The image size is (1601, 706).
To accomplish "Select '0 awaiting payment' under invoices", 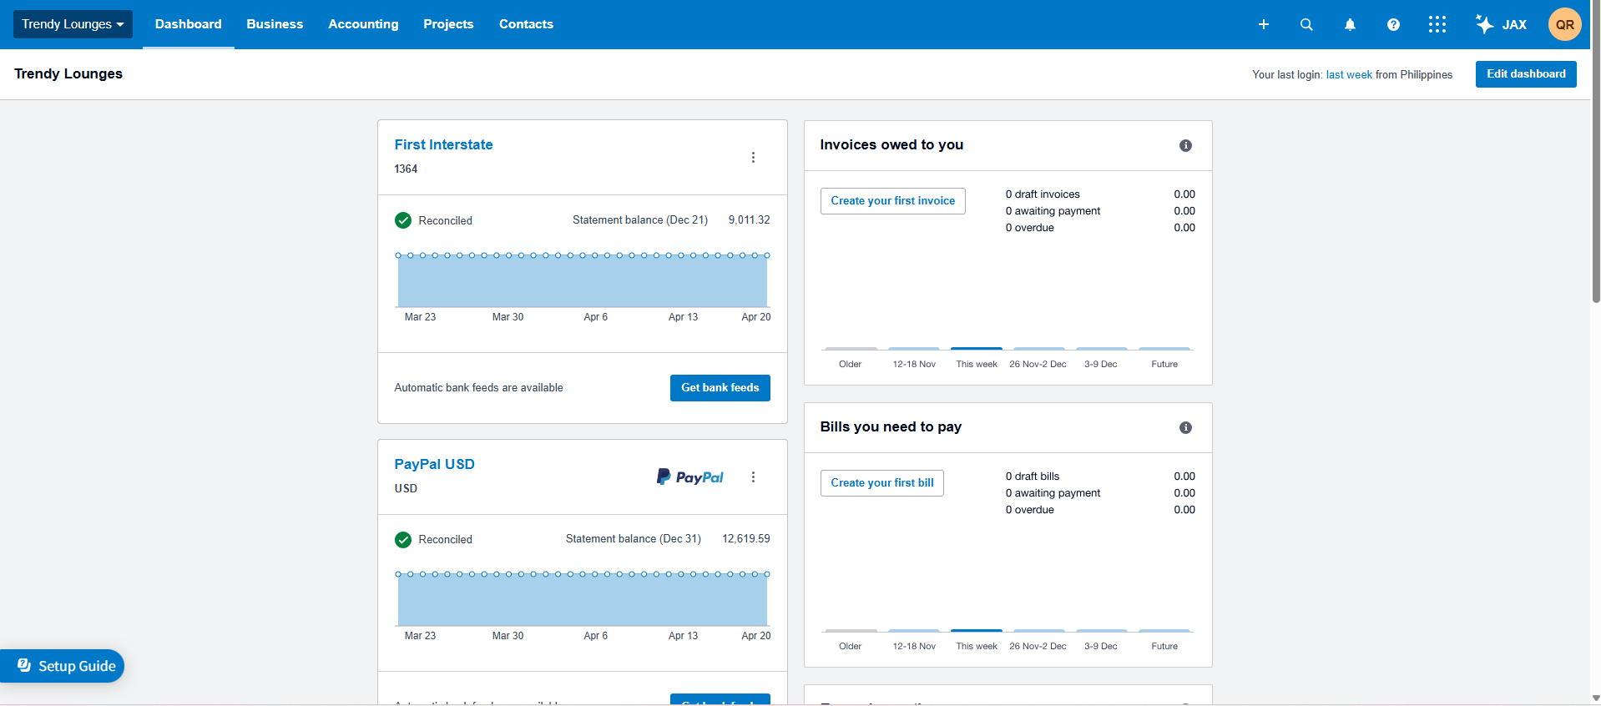I will pos(1053,211).
